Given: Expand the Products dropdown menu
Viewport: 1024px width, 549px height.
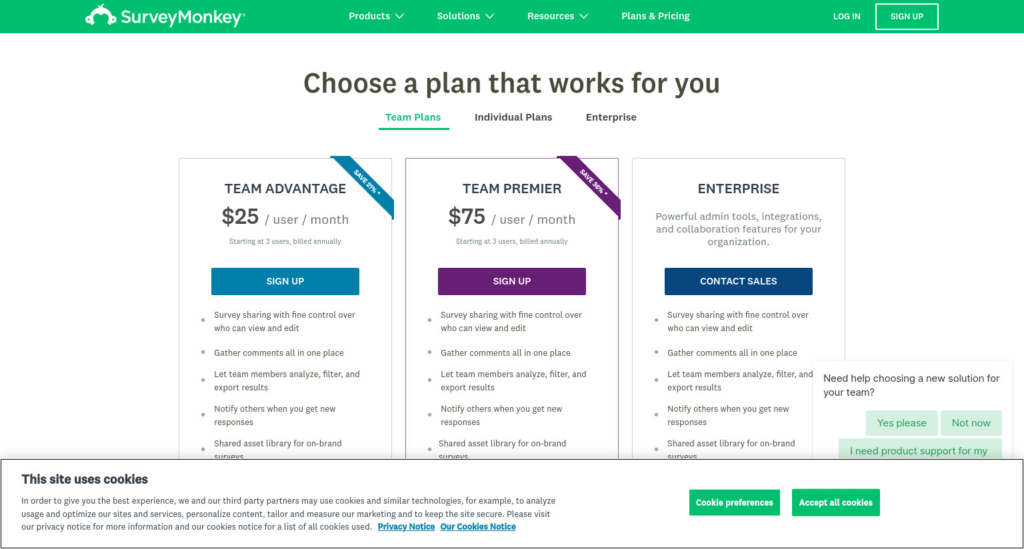Looking at the screenshot, I should point(376,16).
